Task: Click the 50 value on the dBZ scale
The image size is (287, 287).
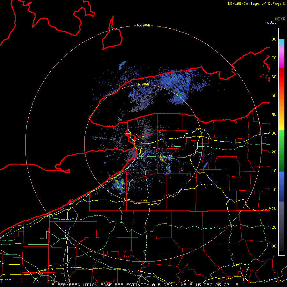Action: [274, 96]
